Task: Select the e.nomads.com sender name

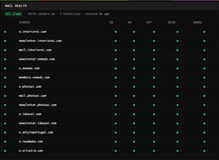Action: pyautogui.click(x=29, y=69)
